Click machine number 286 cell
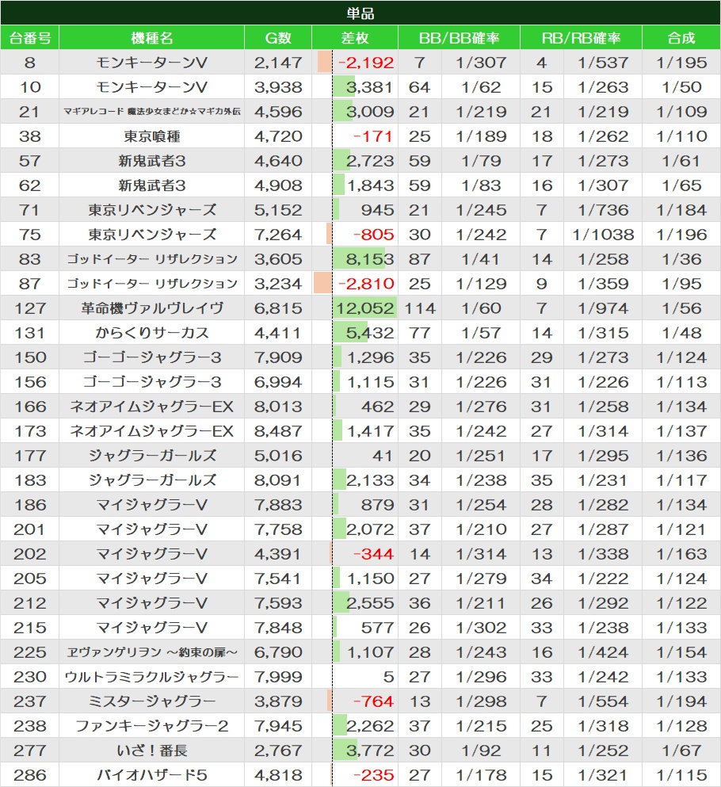721x787 pixels. 29,775
